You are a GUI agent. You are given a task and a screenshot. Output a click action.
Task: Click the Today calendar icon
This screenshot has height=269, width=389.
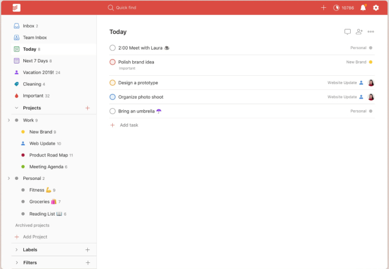[x=17, y=49]
